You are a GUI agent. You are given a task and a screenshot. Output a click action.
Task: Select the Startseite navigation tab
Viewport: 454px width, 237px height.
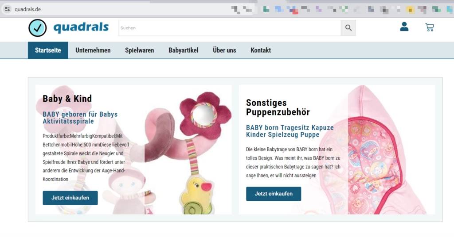[48, 50]
